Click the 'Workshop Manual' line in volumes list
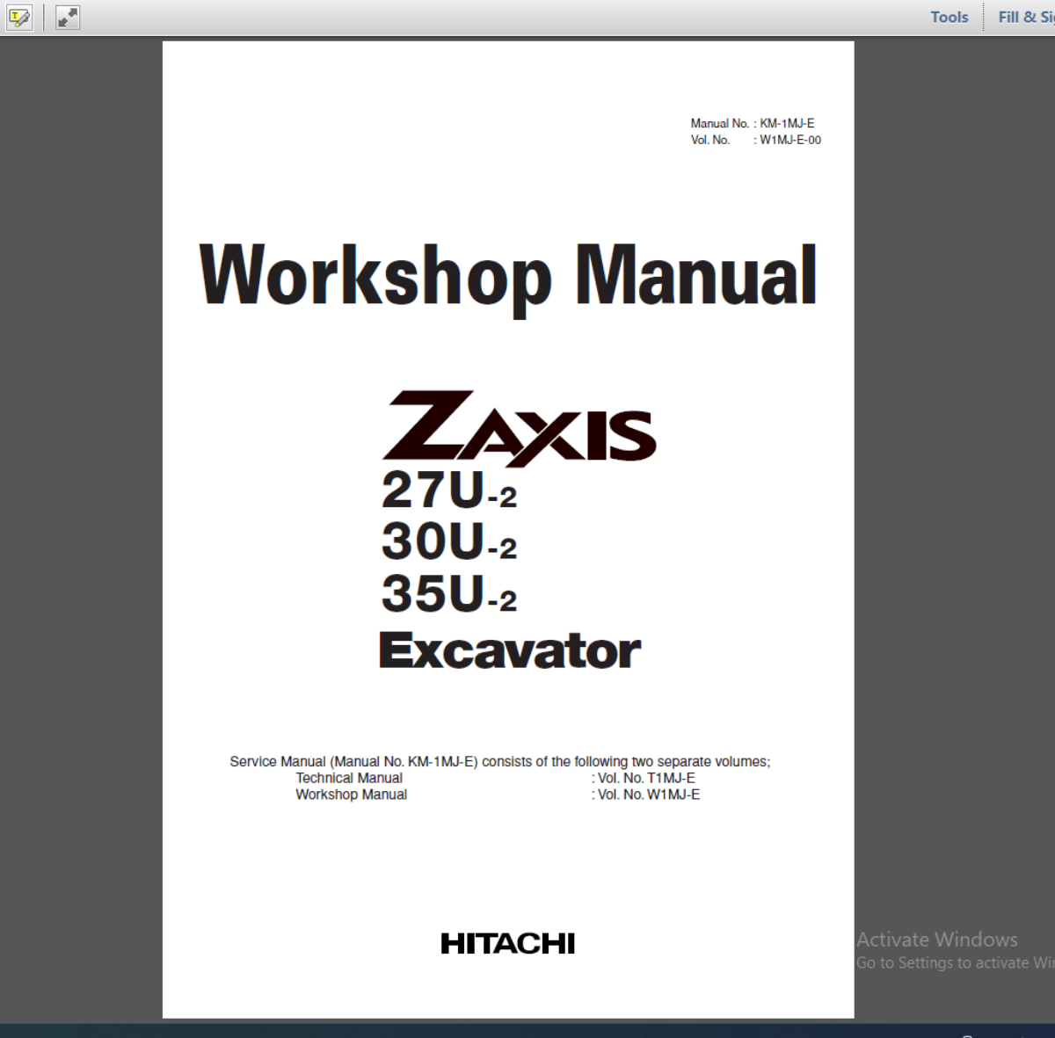The width and height of the screenshot is (1055, 1038). coord(351,795)
